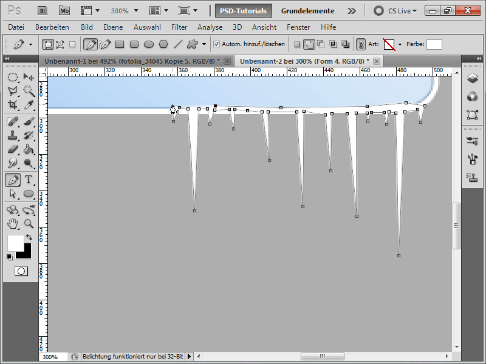Enable Add to shape area mode

tap(309, 44)
